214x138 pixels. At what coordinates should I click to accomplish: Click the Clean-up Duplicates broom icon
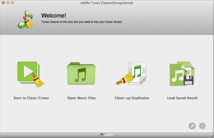click(x=131, y=73)
